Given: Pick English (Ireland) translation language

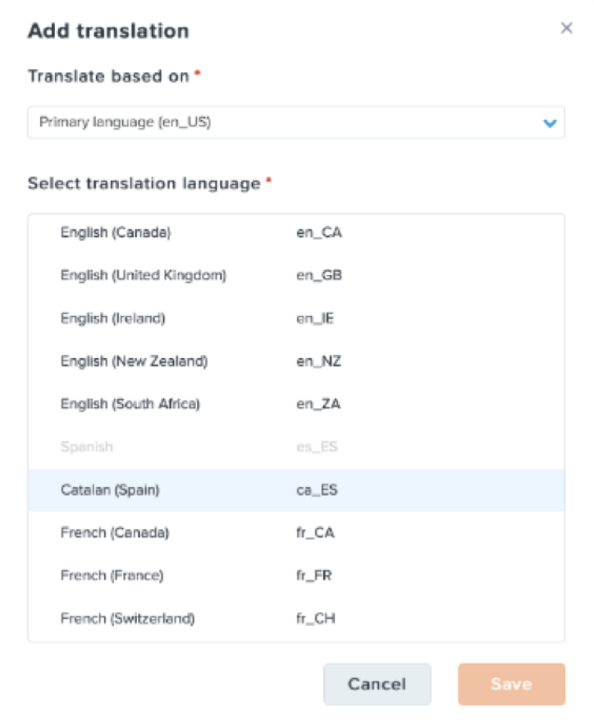Looking at the screenshot, I should [x=112, y=318].
